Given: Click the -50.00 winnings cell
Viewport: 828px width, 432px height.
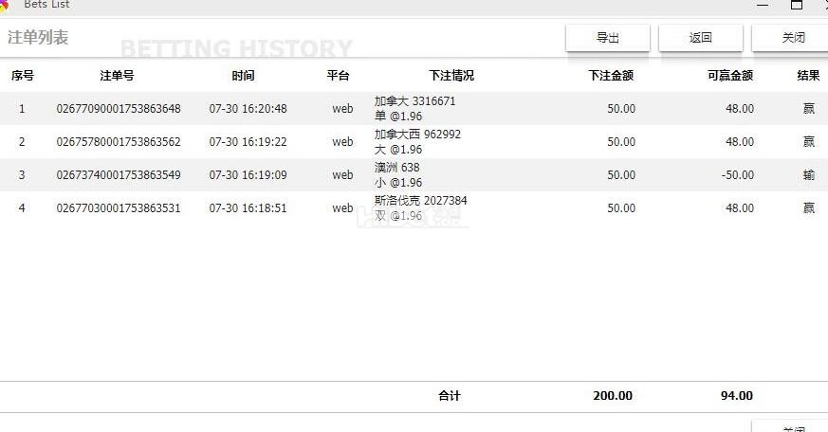Looking at the screenshot, I should pos(735,175).
